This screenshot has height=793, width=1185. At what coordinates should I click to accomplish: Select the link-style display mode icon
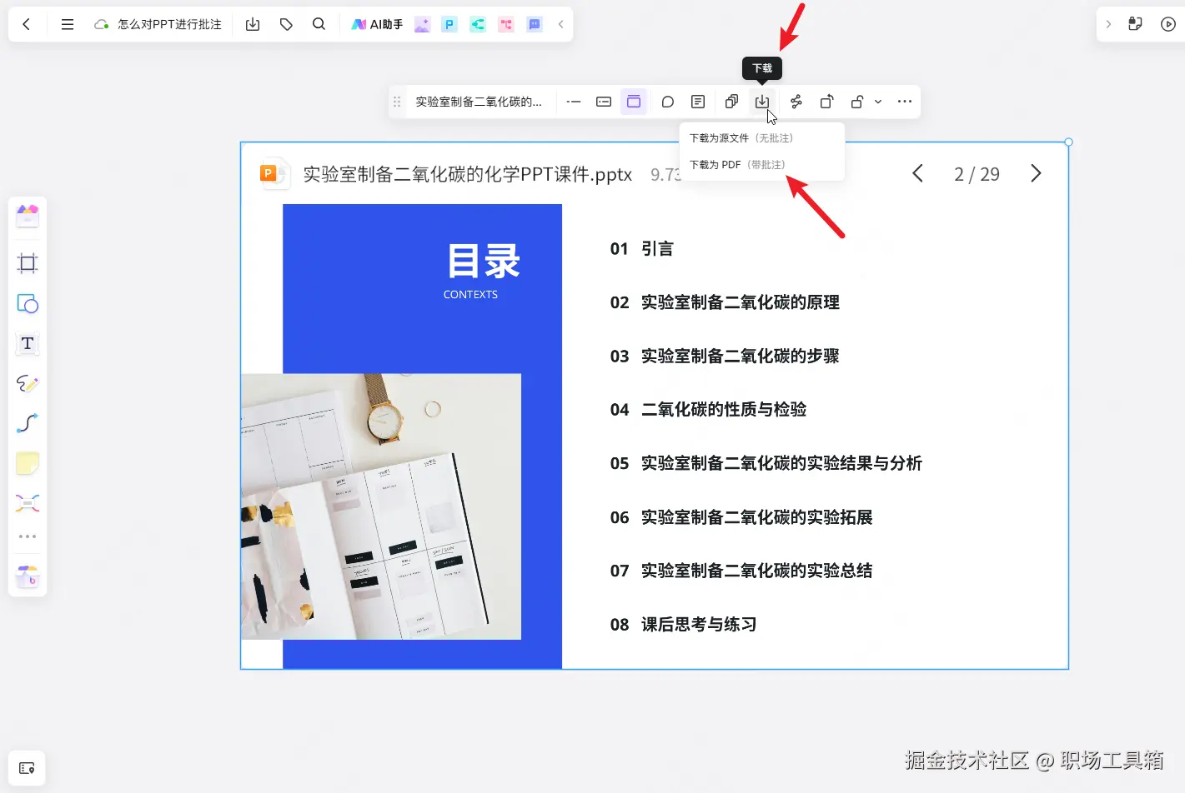(x=574, y=102)
